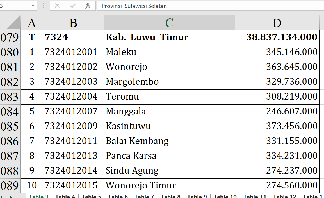Switch to the Table 4 sheet tab
324x198 pixels.
point(65,196)
